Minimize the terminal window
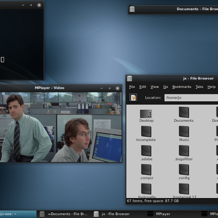 tap(23, 5)
